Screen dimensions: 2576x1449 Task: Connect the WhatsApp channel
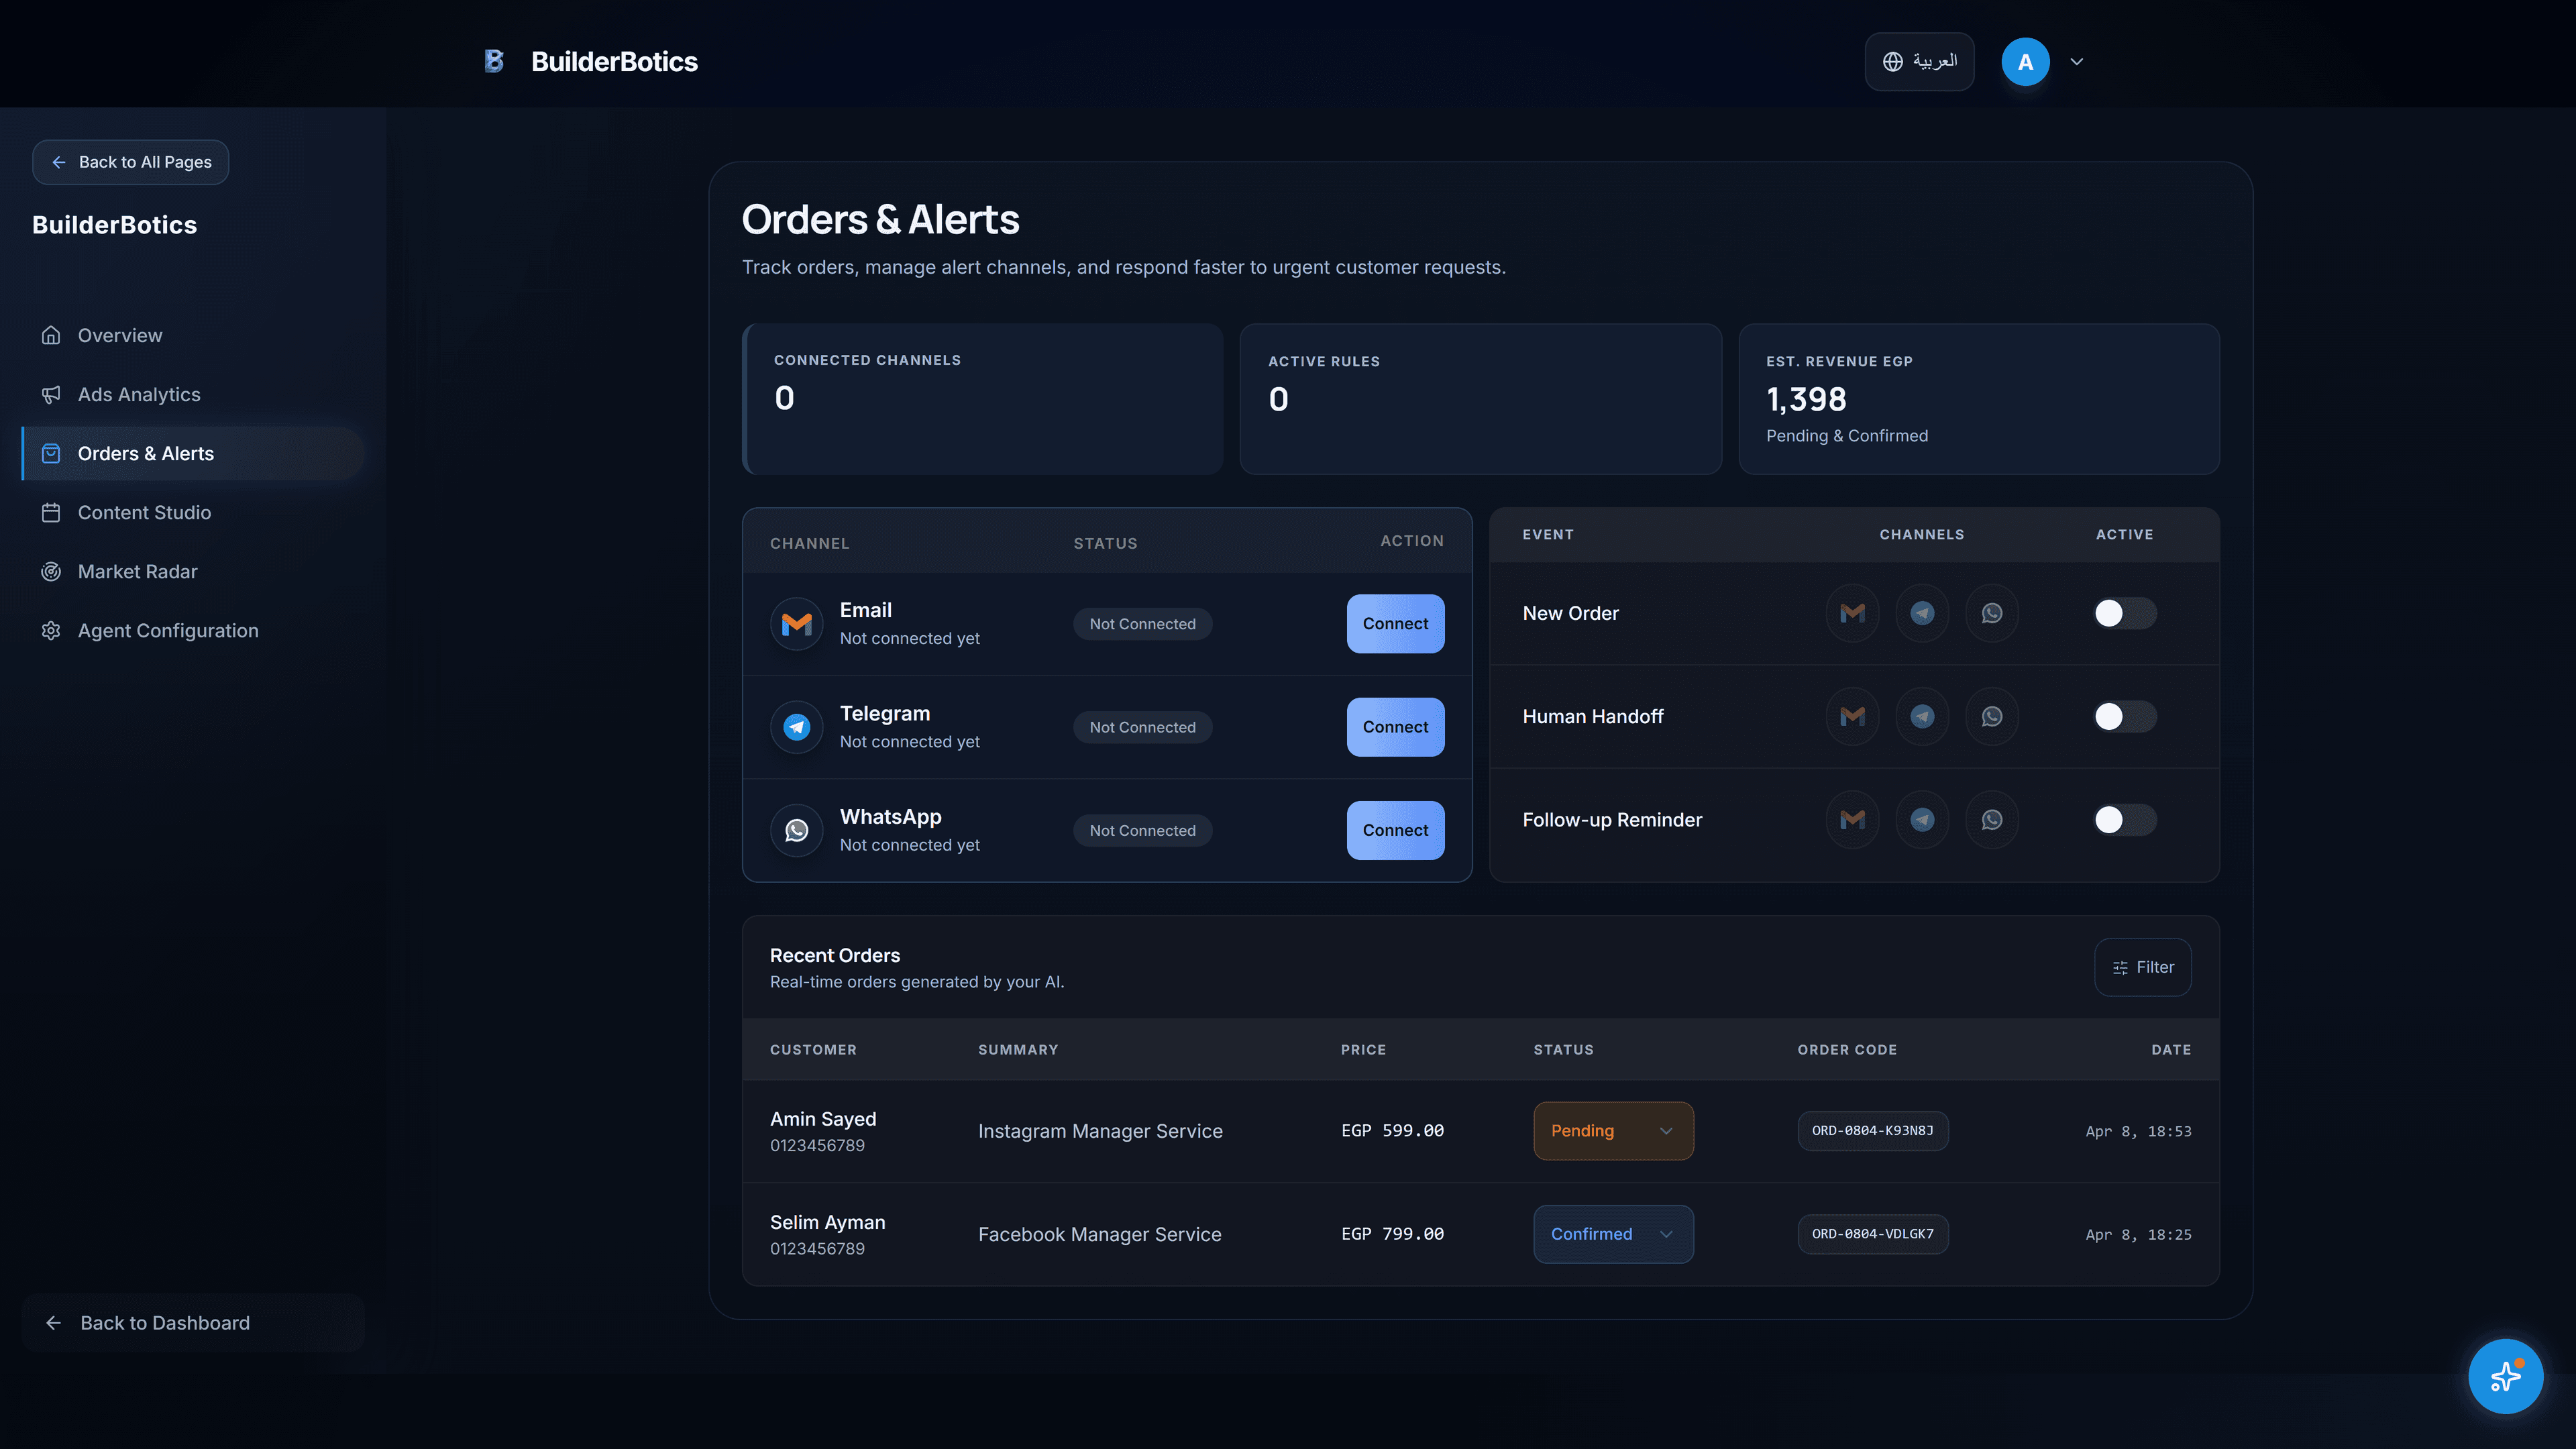point(1395,830)
